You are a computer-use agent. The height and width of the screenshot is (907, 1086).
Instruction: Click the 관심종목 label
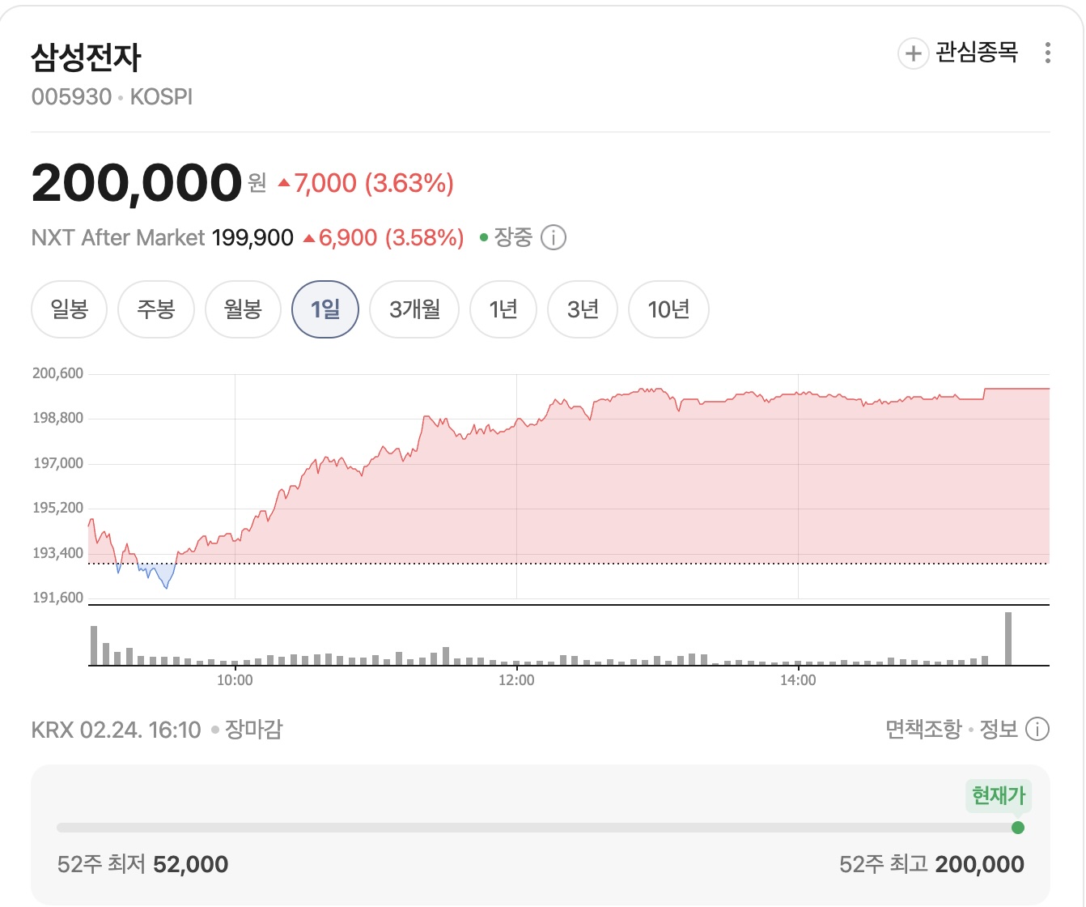coord(977,53)
